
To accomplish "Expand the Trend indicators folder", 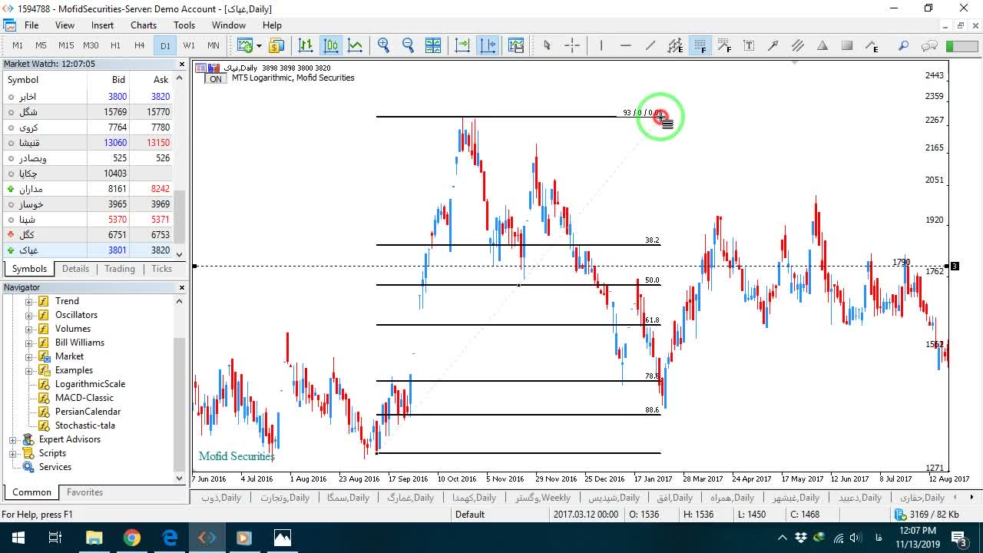I will tap(29, 301).
